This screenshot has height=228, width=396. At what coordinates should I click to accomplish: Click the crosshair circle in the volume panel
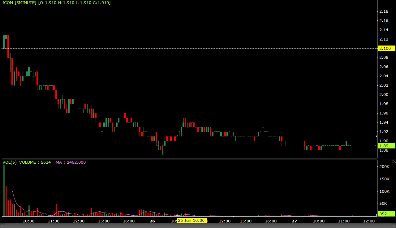(x=177, y=215)
